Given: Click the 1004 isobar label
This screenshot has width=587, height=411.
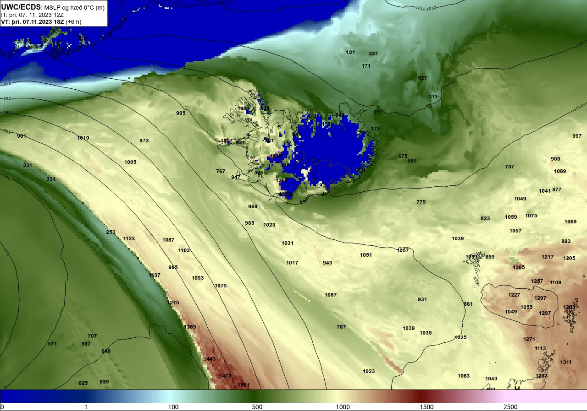Looking at the screenshot, I should [x=579, y=107].
